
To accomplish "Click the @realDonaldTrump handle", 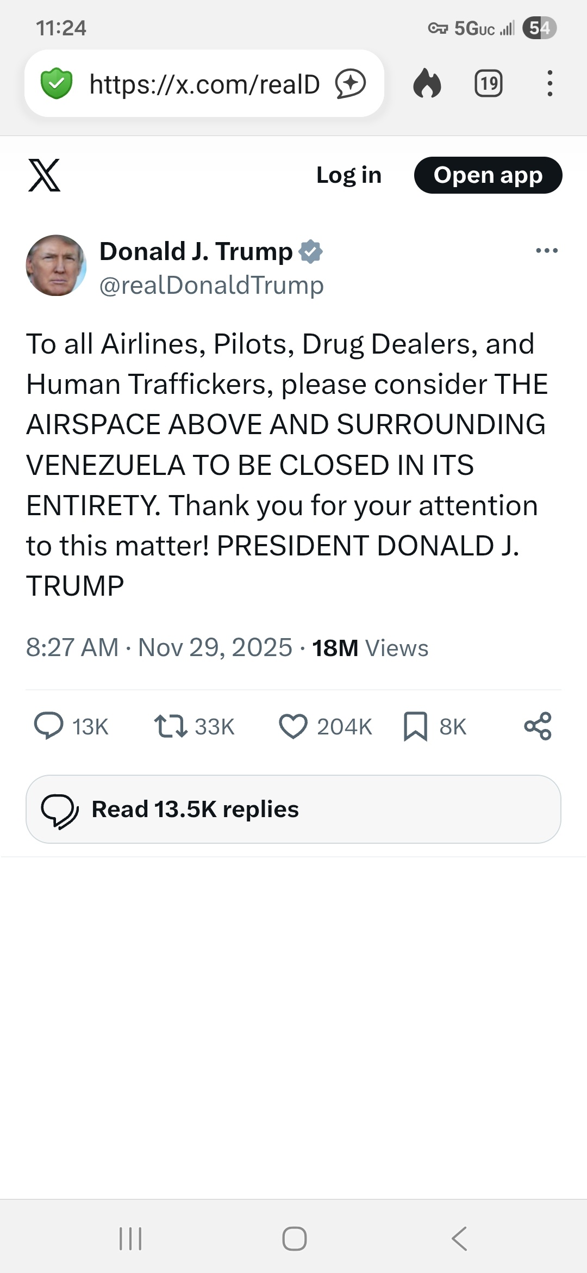I will 211,285.
